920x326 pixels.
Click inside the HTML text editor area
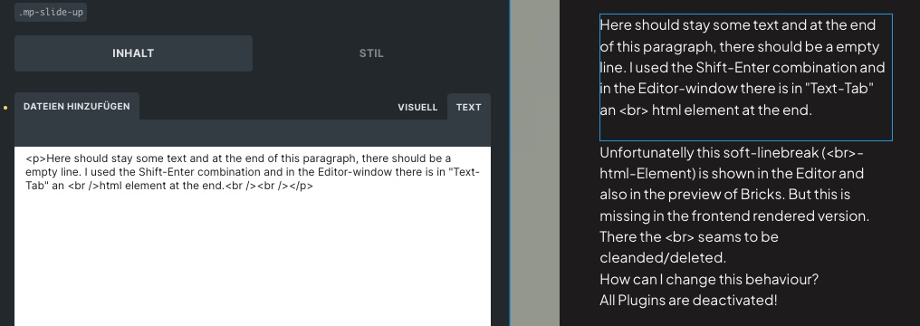(253, 236)
